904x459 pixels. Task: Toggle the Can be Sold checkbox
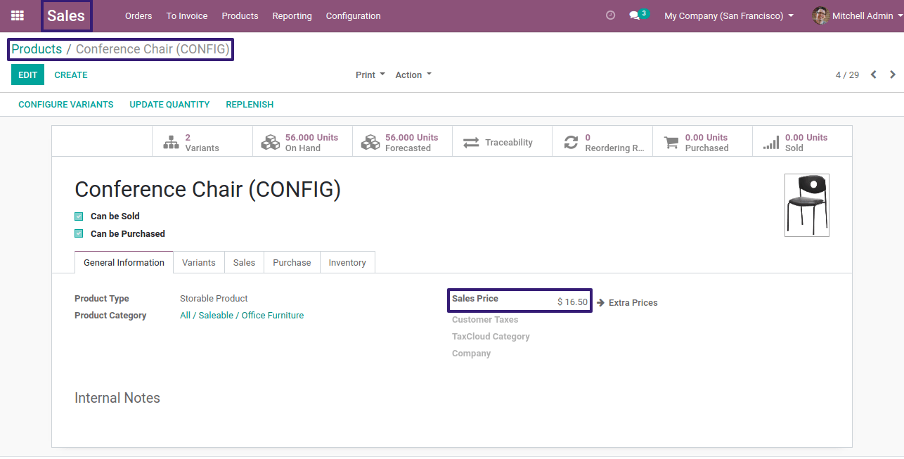[79, 216]
